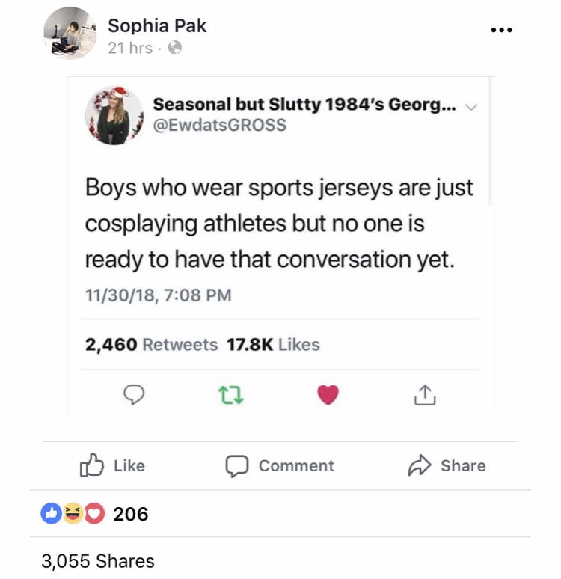Expand the tweet options chevron

coord(471,107)
